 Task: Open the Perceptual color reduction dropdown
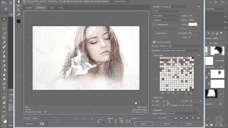click(x=166, y=16)
